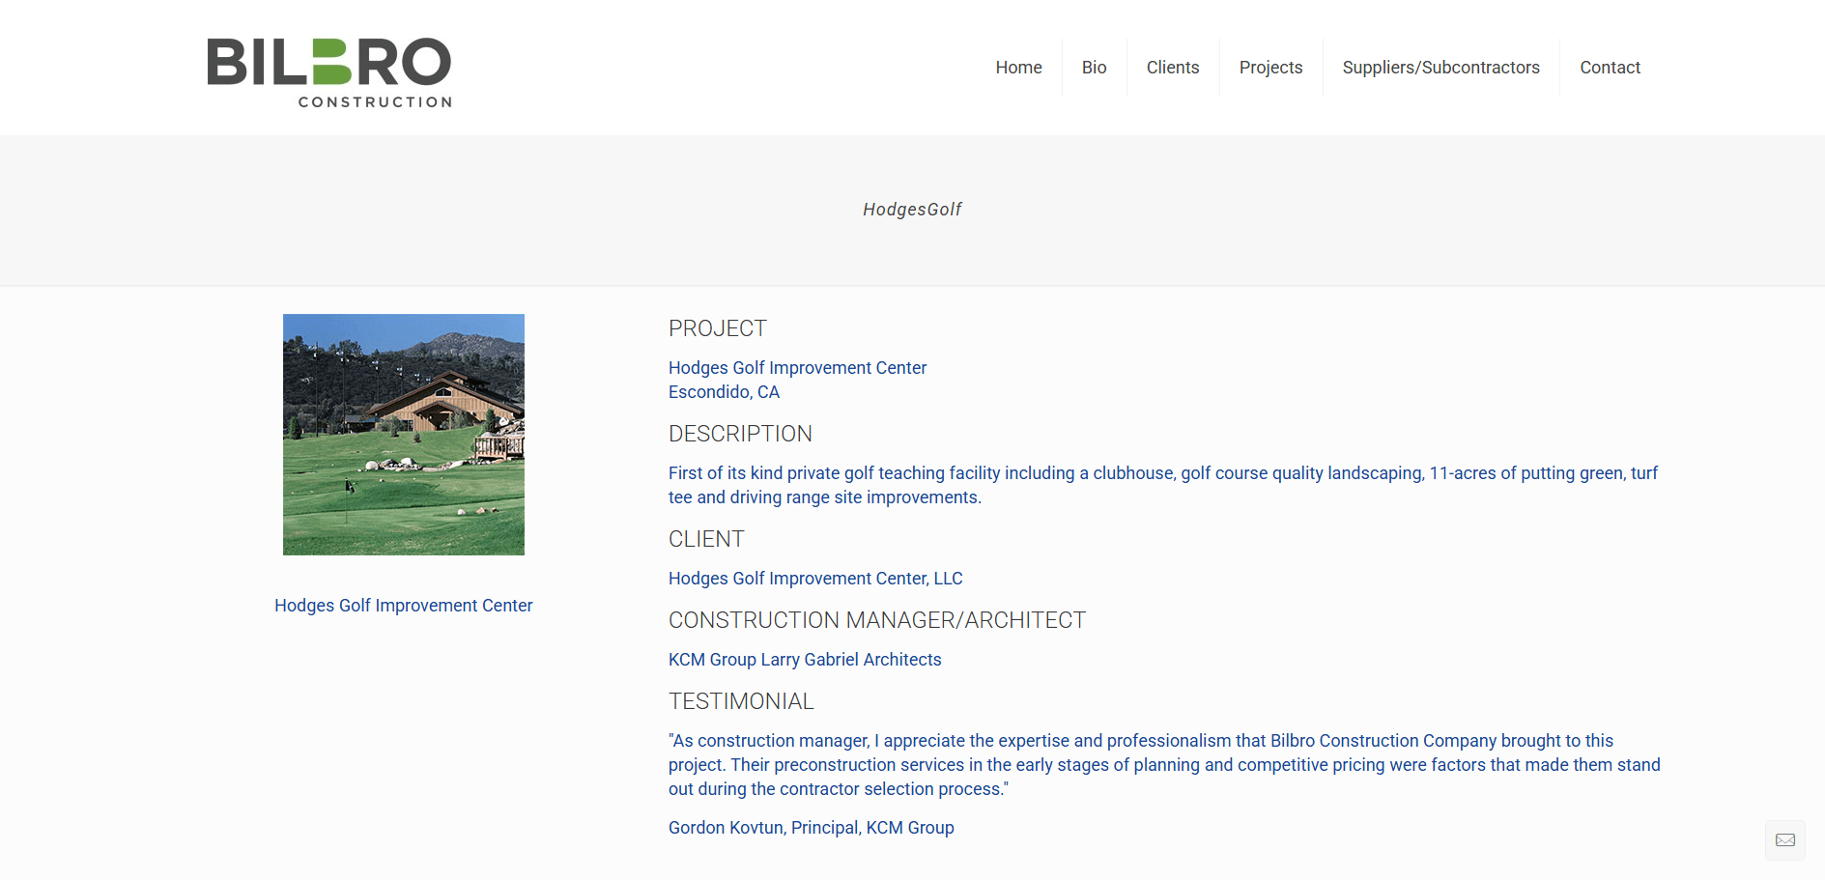Open the Contact page

point(1610,68)
